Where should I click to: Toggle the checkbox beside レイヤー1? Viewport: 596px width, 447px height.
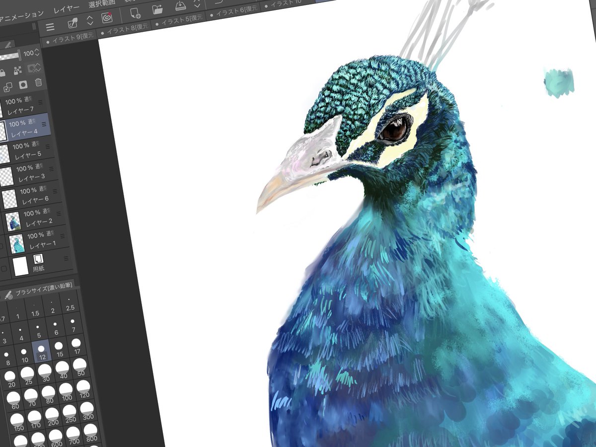1,247
